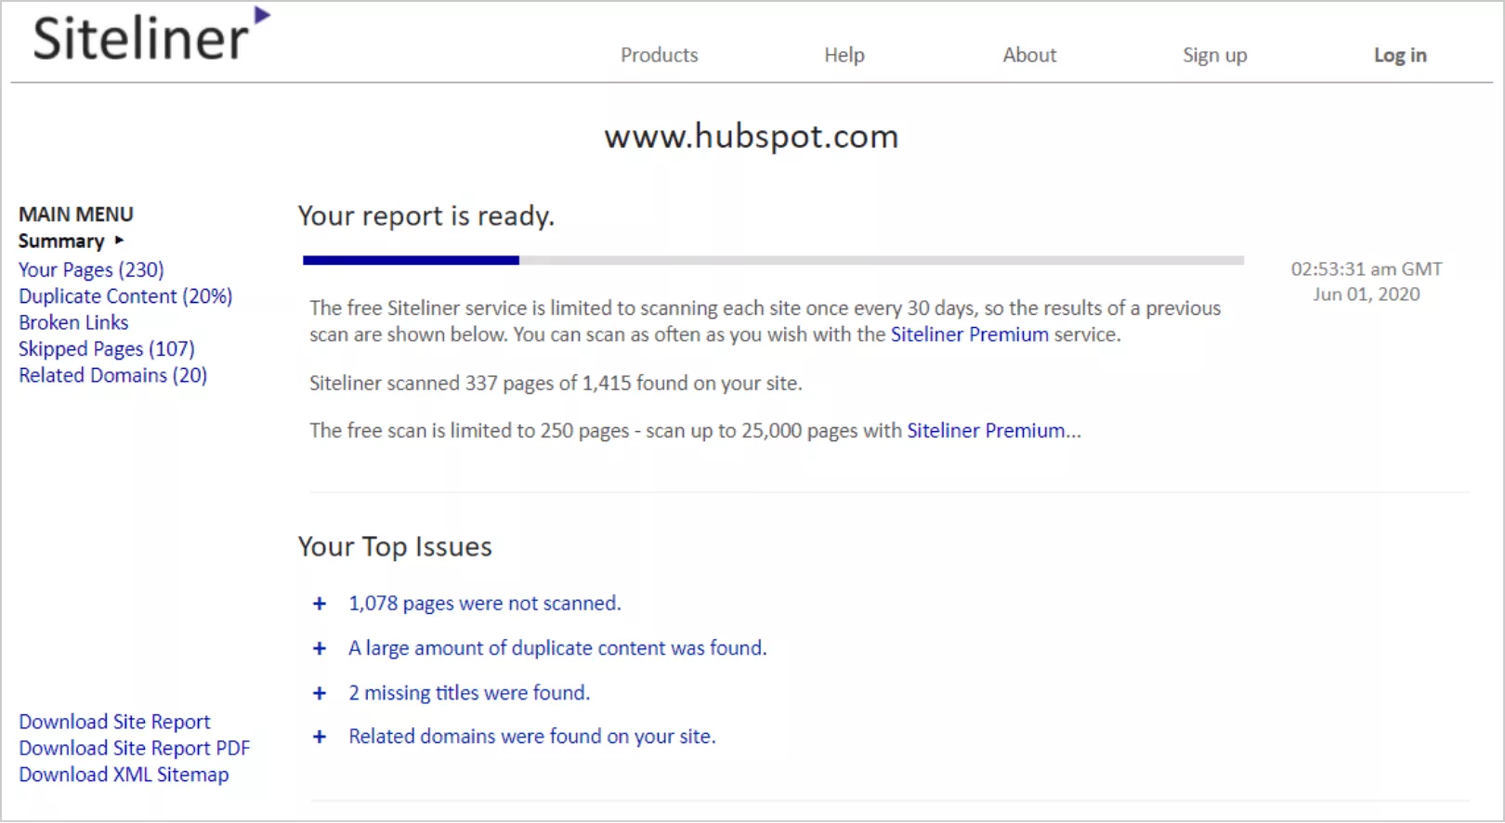Open "Related domains were found" issue
Viewport: 1505px width, 823px height.
tap(531, 737)
